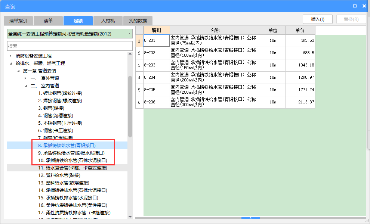Select code cell 8-232

(157, 53)
